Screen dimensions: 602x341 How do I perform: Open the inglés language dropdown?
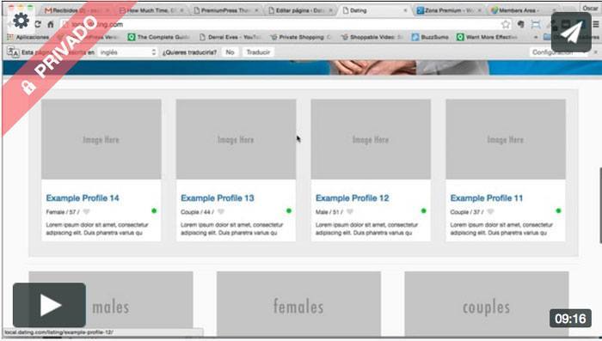click(127, 52)
